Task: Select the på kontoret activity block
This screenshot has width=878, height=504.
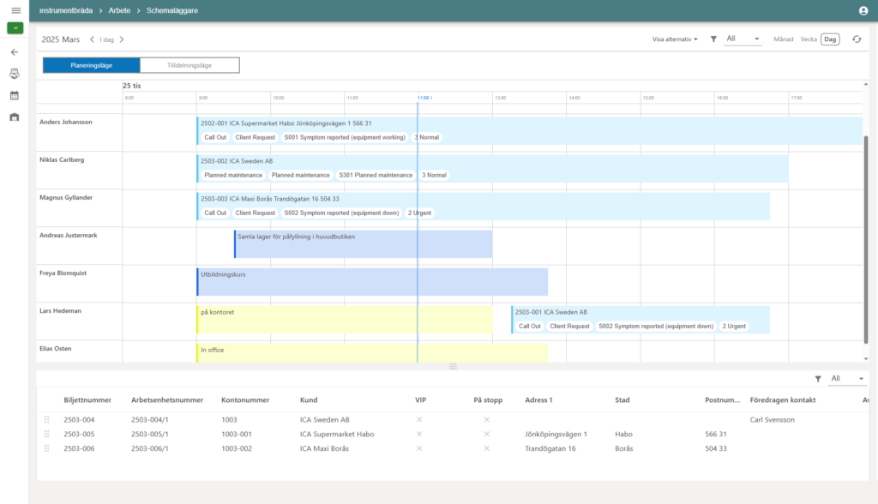Action: [345, 320]
